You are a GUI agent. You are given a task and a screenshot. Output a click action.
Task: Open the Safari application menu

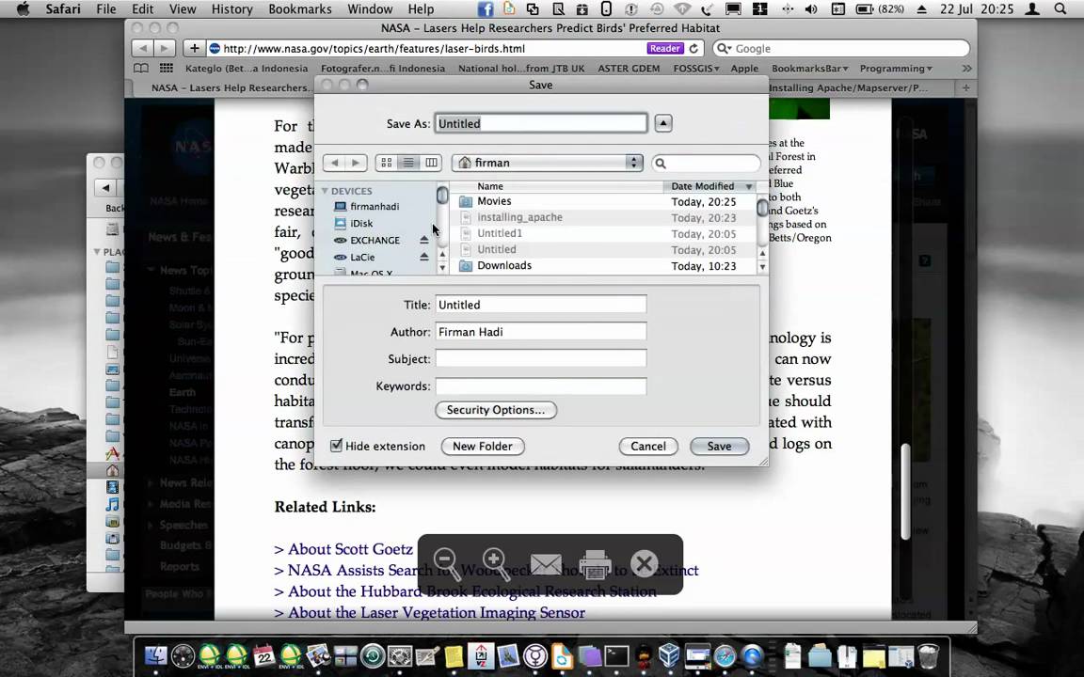pyautogui.click(x=63, y=9)
